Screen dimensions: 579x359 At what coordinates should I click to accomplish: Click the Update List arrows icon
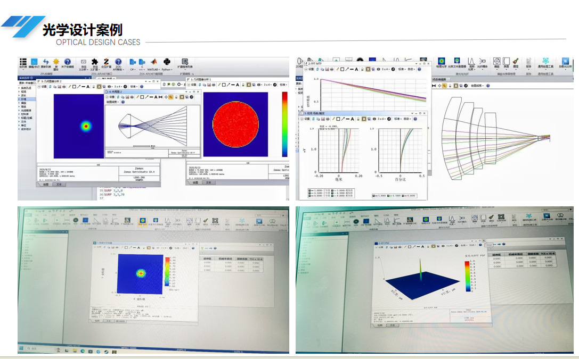point(46,62)
